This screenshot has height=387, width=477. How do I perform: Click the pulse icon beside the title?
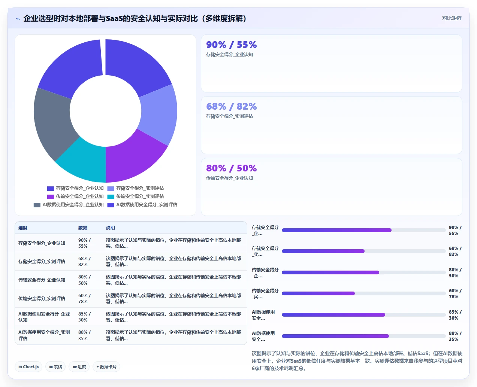point(18,19)
